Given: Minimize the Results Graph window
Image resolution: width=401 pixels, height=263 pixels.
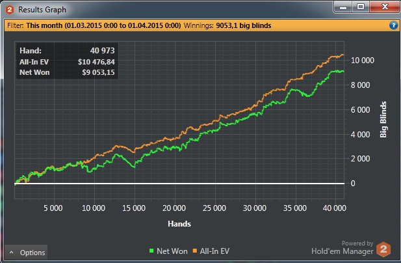Looking at the screenshot, I should 343,7.
